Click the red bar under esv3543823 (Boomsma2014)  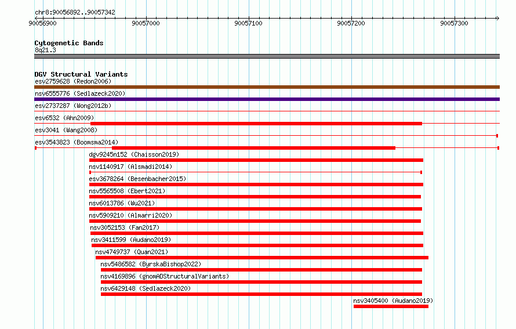coord(254,148)
